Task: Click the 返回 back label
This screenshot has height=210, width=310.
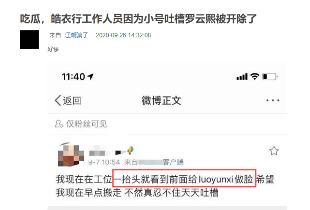Action: click(x=72, y=101)
